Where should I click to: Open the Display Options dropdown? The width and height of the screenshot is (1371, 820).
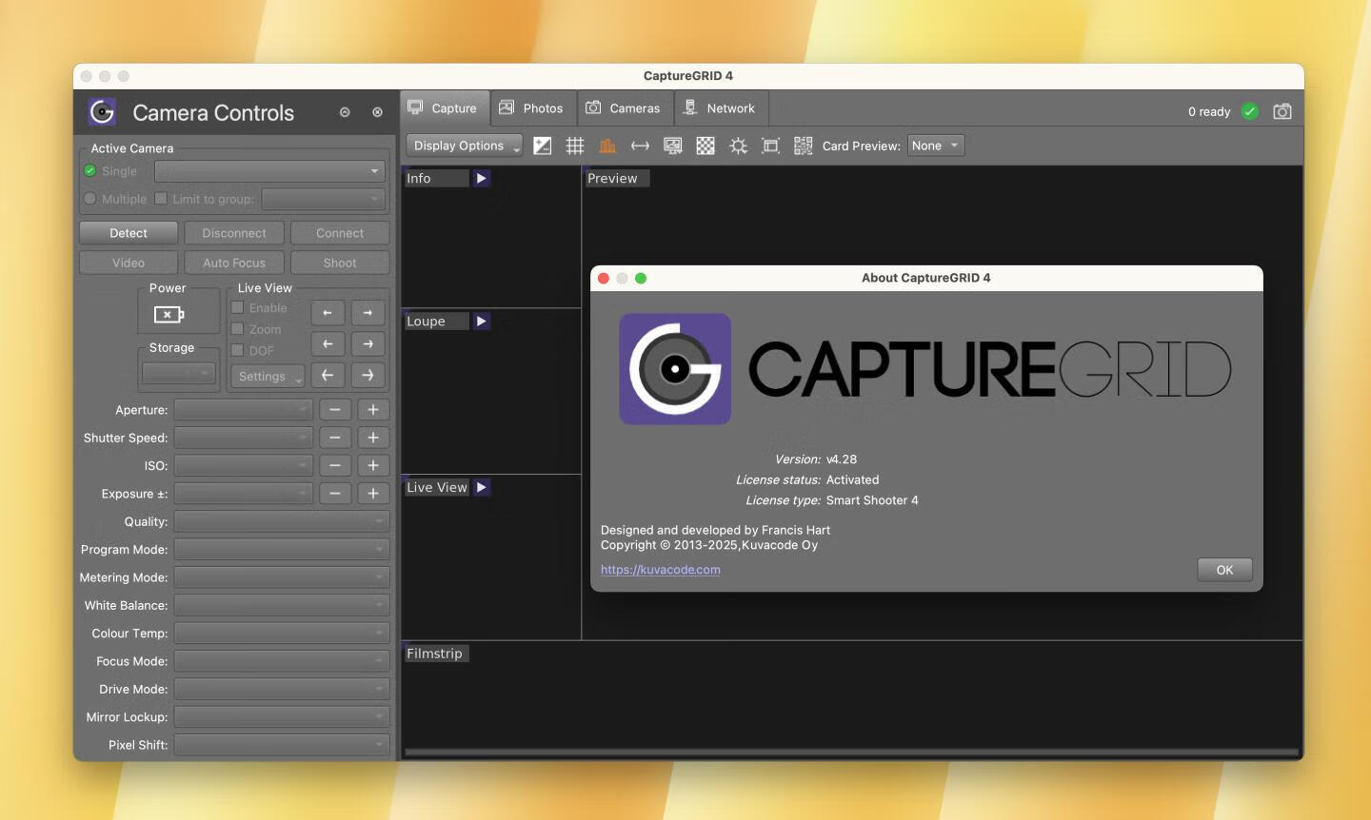coord(464,146)
